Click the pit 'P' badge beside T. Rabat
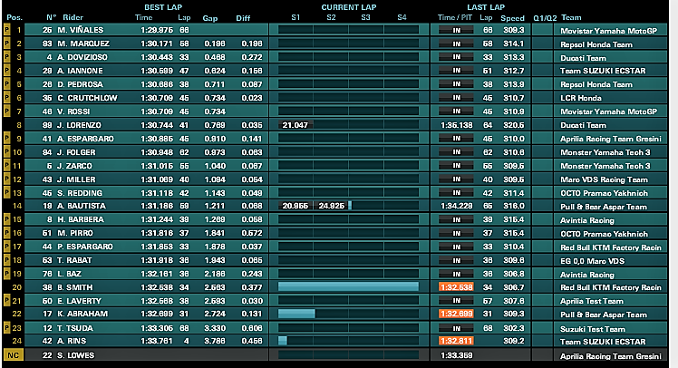 pyautogui.click(x=7, y=260)
